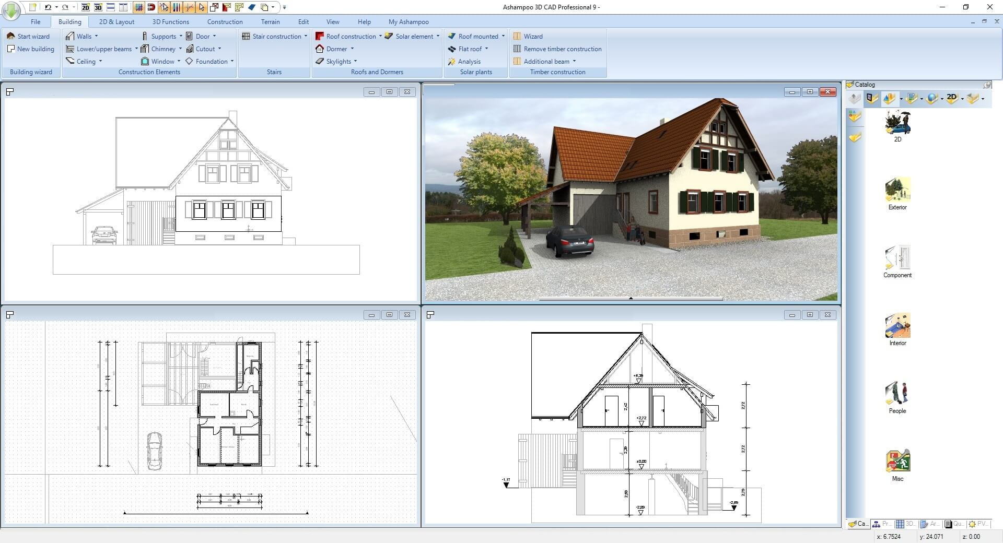This screenshot has height=543, width=1003.
Task: Click the New building button
Action: coord(31,49)
